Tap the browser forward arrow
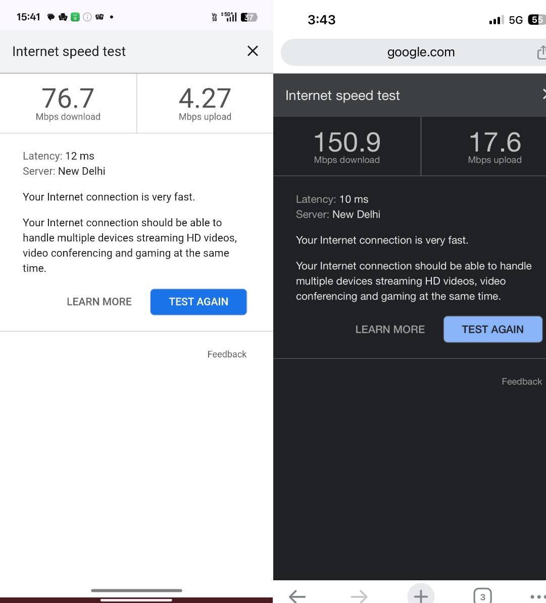The image size is (546, 603). tap(359, 596)
